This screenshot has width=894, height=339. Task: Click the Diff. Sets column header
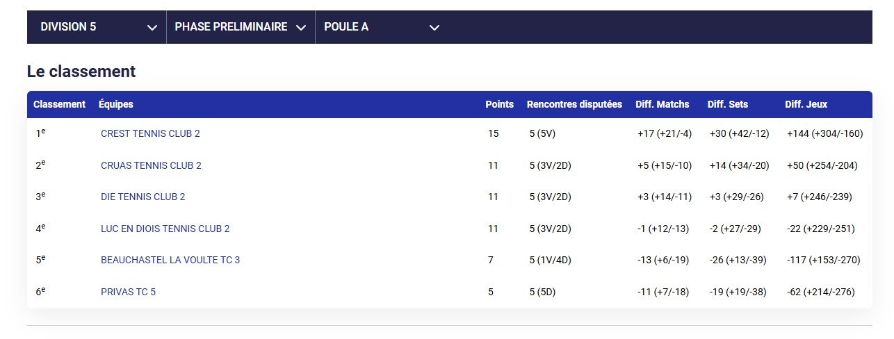pos(729,104)
